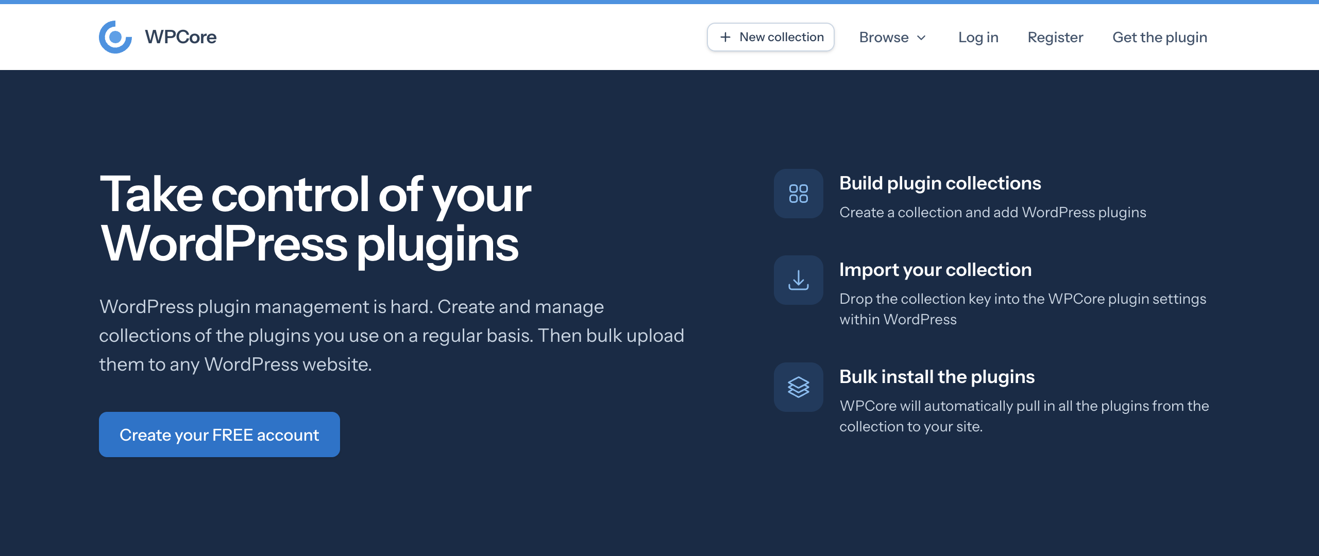Click the download arrow import icon
This screenshot has height=556, width=1319.
(x=798, y=280)
